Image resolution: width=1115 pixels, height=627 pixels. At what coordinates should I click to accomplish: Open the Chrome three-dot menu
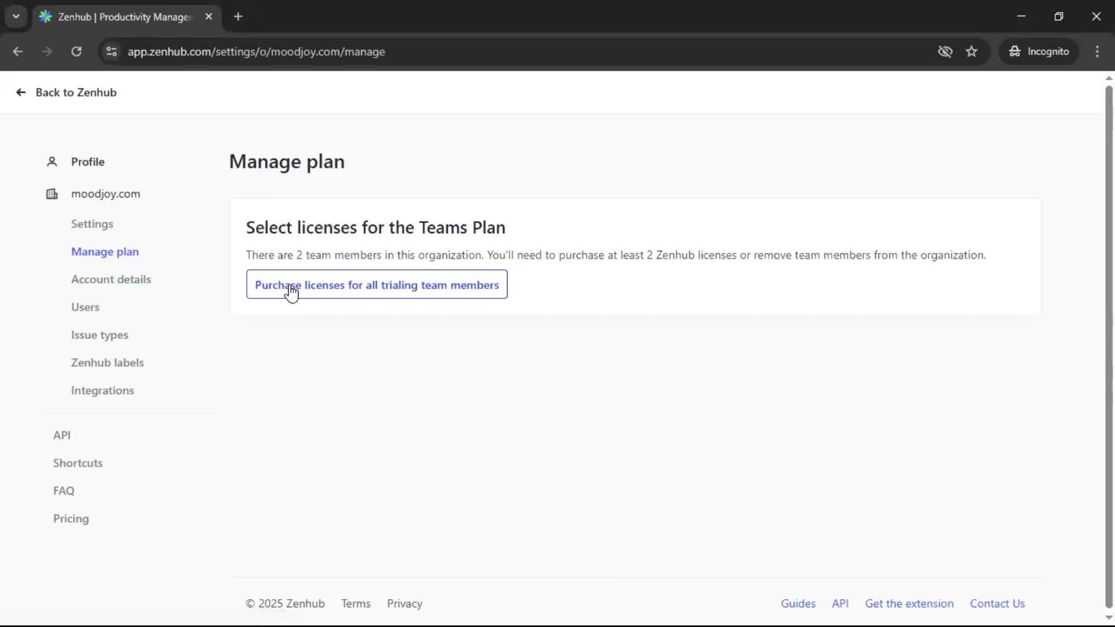[1098, 52]
